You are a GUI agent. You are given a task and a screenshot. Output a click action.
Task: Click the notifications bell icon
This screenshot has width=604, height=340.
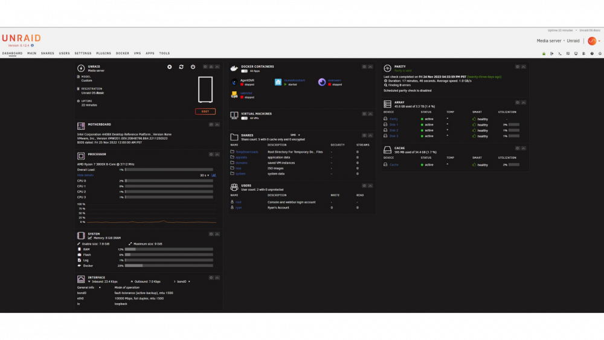click(x=600, y=54)
